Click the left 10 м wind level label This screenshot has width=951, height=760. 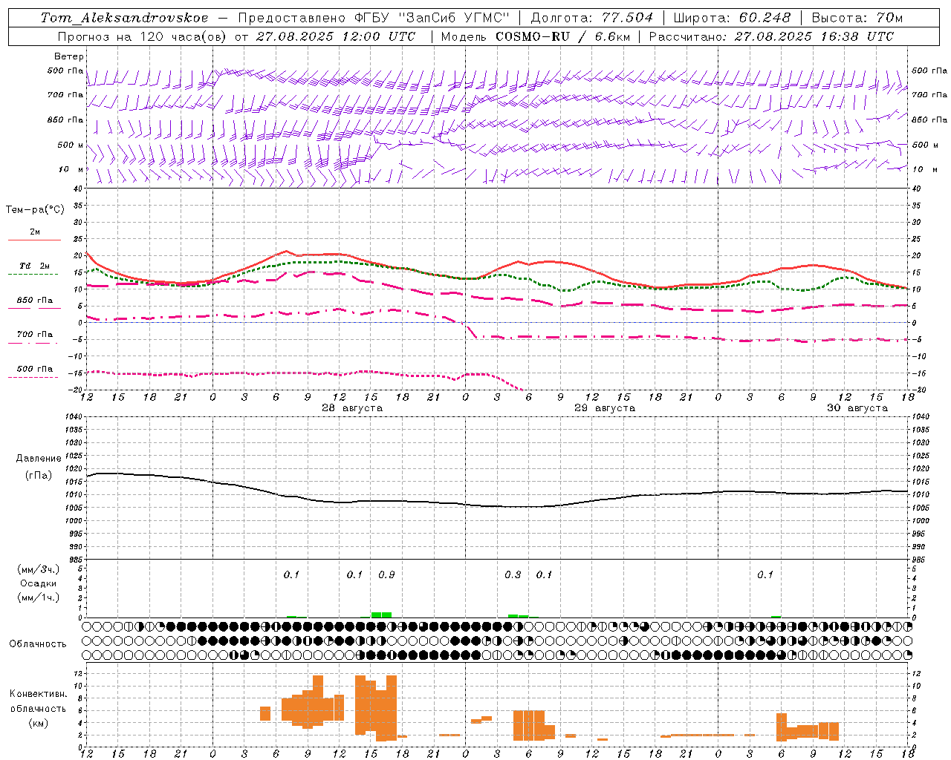(x=71, y=169)
